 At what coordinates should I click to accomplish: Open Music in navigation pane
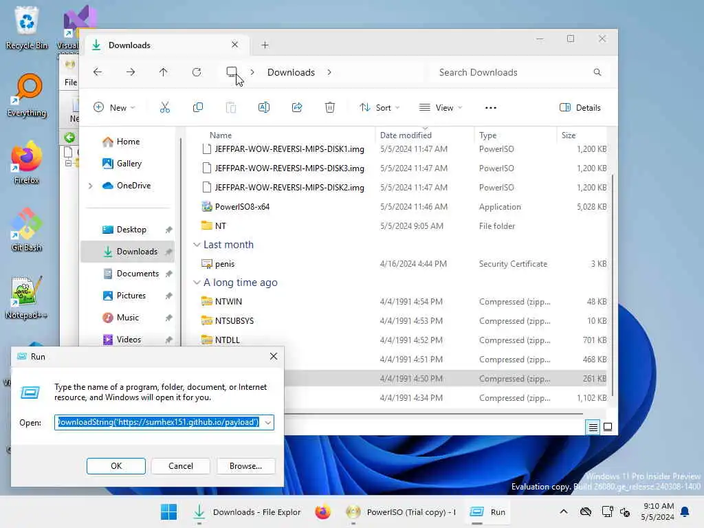pyautogui.click(x=127, y=318)
